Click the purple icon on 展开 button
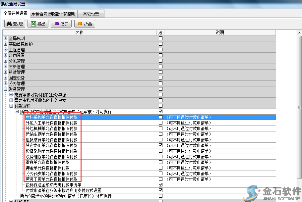302x202 pixels. tap(57, 24)
